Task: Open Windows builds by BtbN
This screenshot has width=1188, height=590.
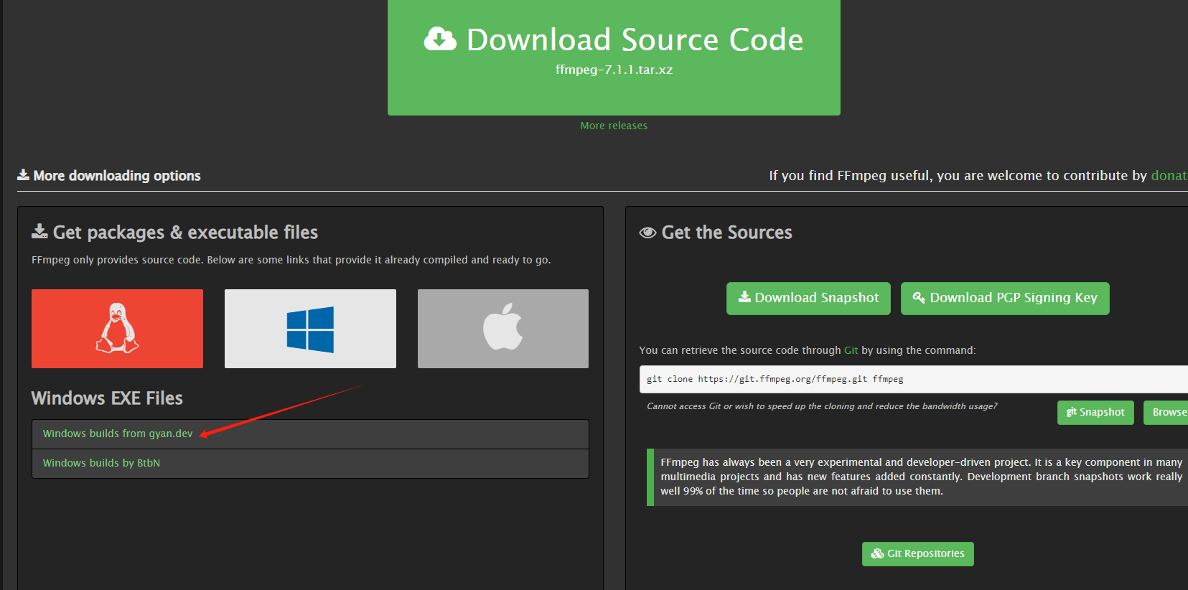Action: point(101,463)
